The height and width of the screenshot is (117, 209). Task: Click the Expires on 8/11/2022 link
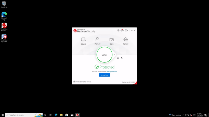point(128,82)
